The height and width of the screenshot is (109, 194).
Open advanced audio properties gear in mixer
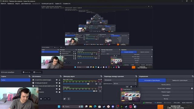tap(65, 99)
